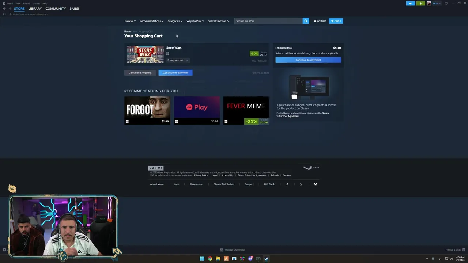Open the Browse dropdown menu
The width and height of the screenshot is (468, 263).
coord(130,21)
